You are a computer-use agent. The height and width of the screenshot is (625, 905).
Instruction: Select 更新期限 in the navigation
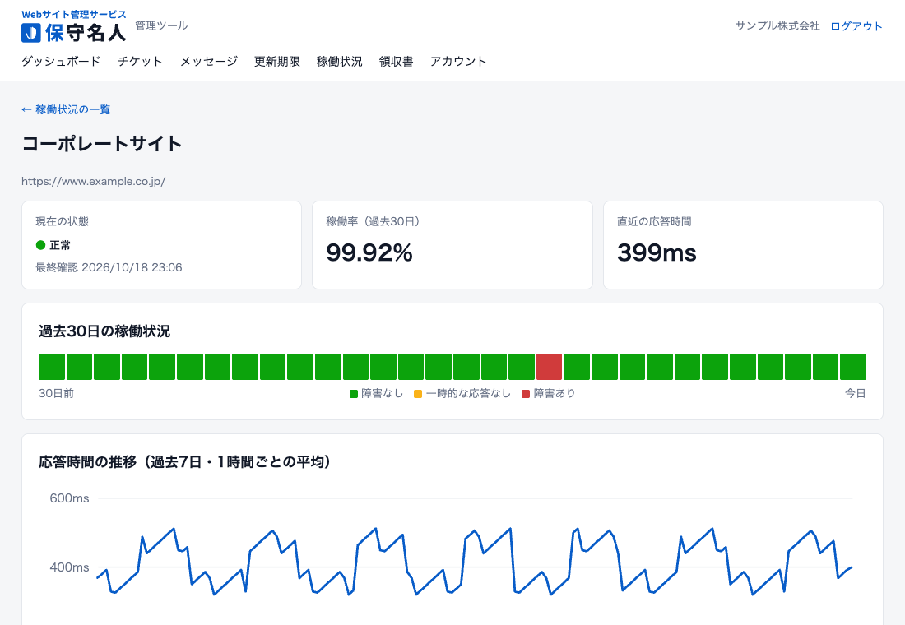point(277,61)
